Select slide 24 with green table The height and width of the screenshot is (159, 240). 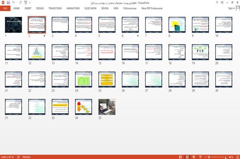tap(84, 80)
